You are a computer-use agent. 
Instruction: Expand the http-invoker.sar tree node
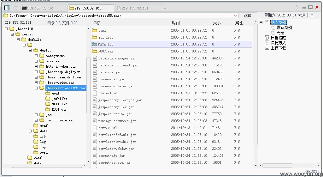click(x=36, y=66)
